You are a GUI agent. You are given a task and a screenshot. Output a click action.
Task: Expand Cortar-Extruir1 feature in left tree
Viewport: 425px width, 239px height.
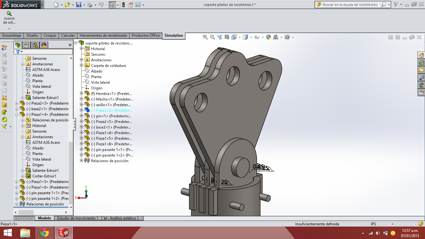click(22, 176)
